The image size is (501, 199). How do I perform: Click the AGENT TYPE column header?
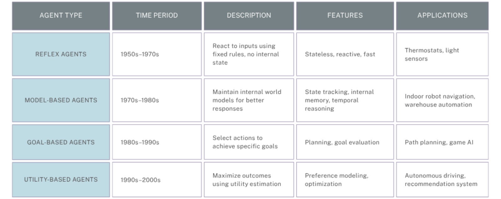tap(61, 16)
